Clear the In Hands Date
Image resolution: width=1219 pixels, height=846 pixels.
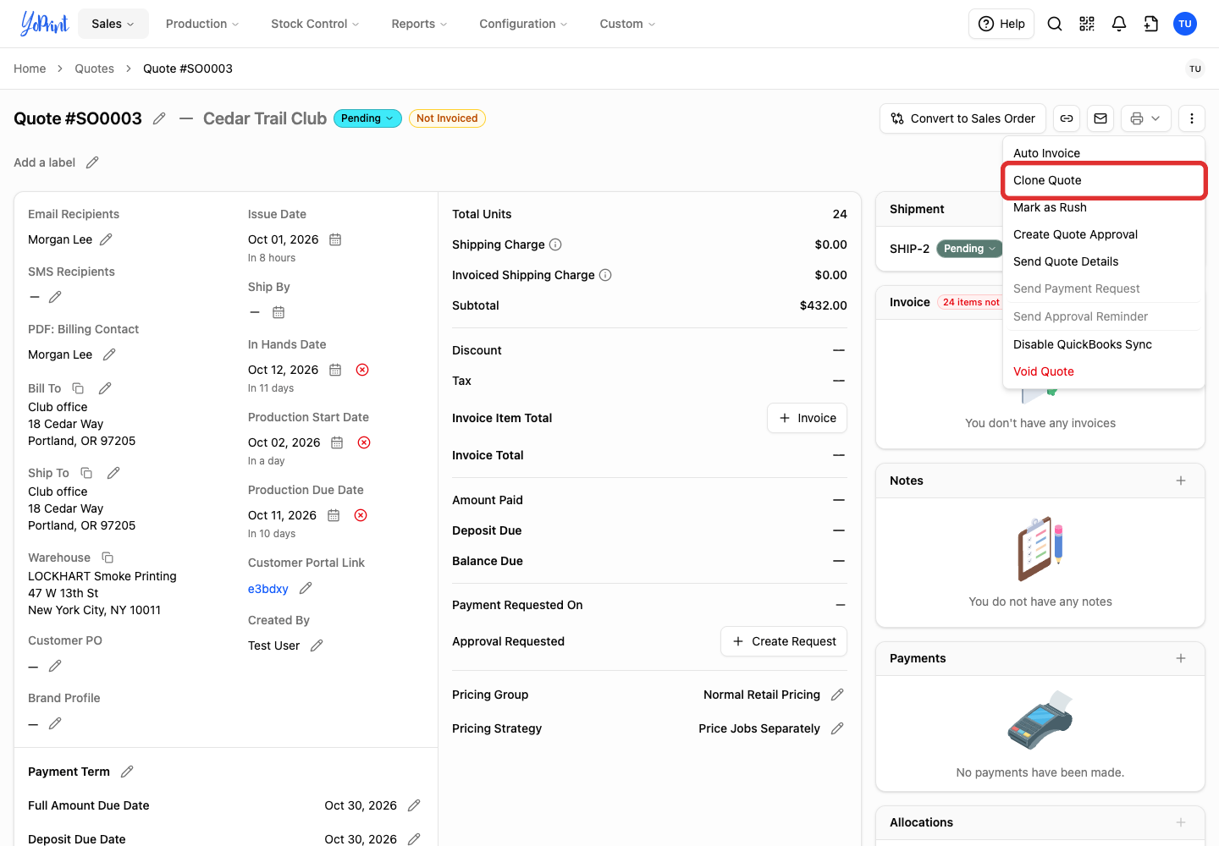[362, 370]
